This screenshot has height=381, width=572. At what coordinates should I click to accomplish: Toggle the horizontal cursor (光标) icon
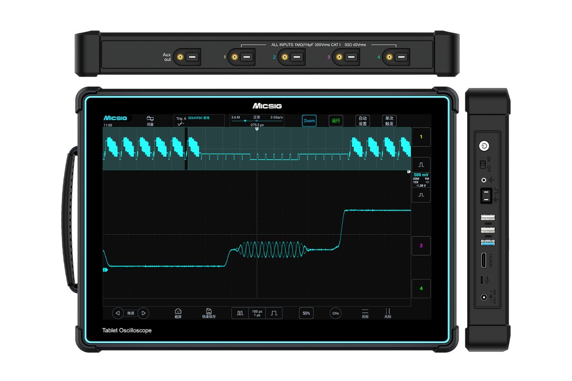click(x=365, y=313)
